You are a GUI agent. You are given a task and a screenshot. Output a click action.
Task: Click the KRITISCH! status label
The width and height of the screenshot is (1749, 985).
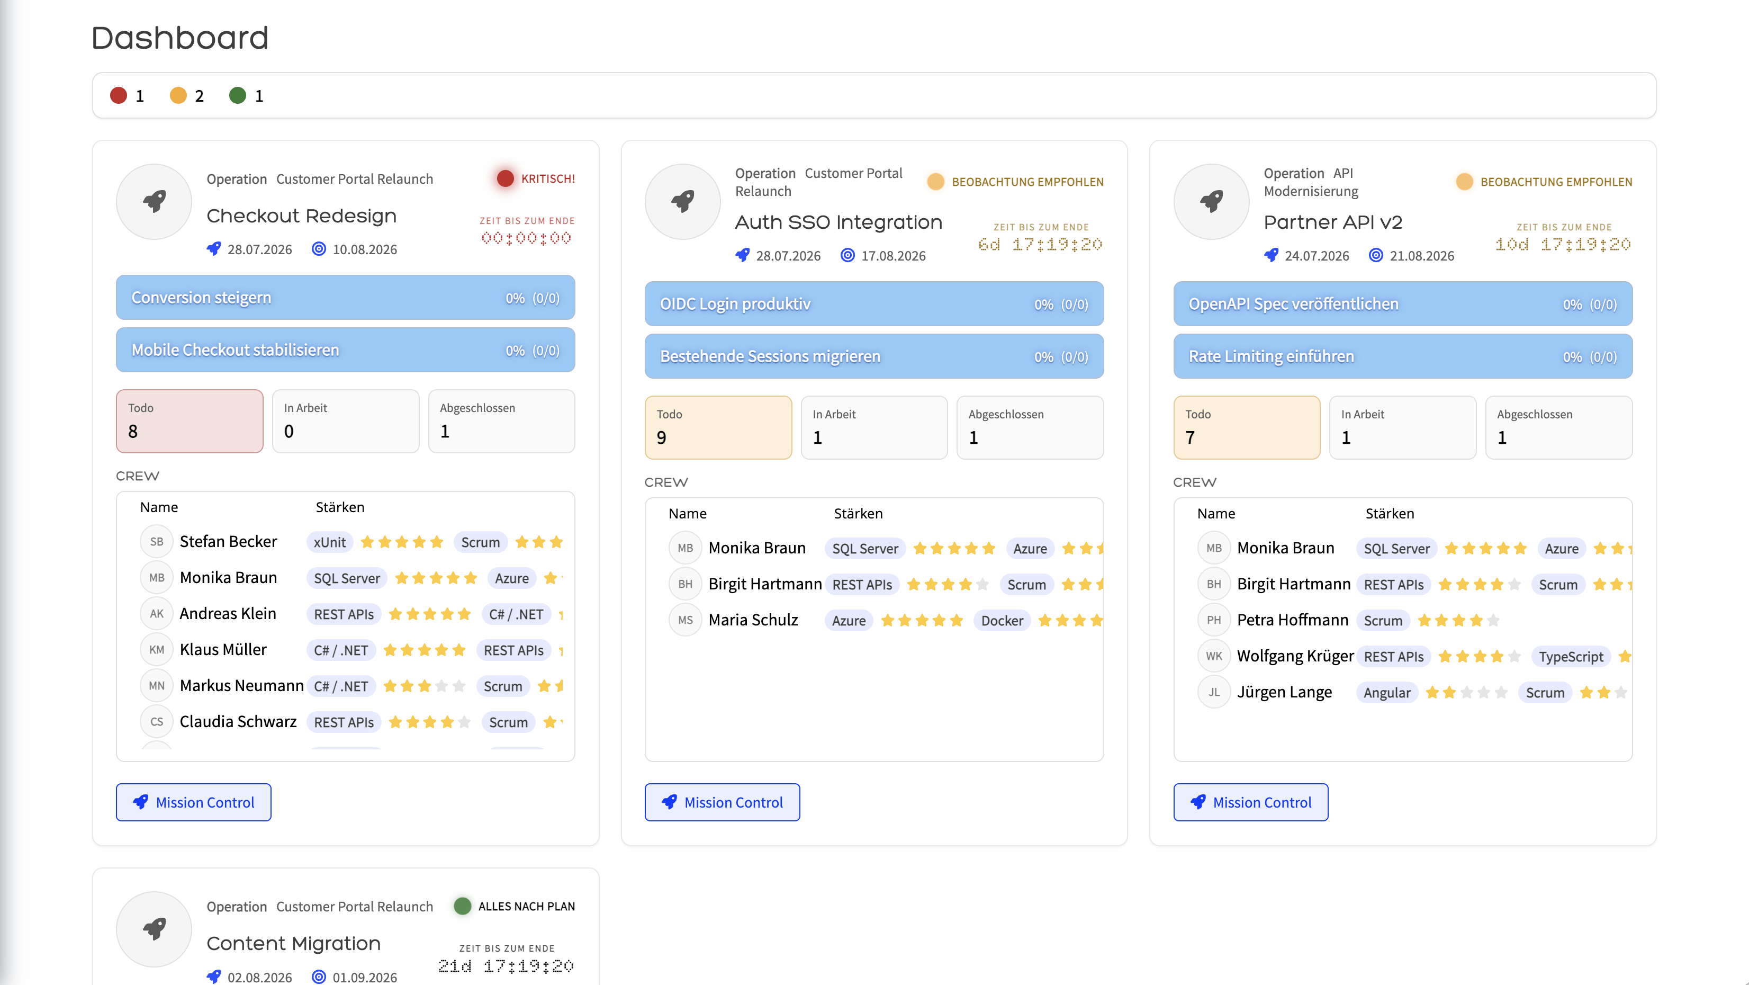click(548, 178)
